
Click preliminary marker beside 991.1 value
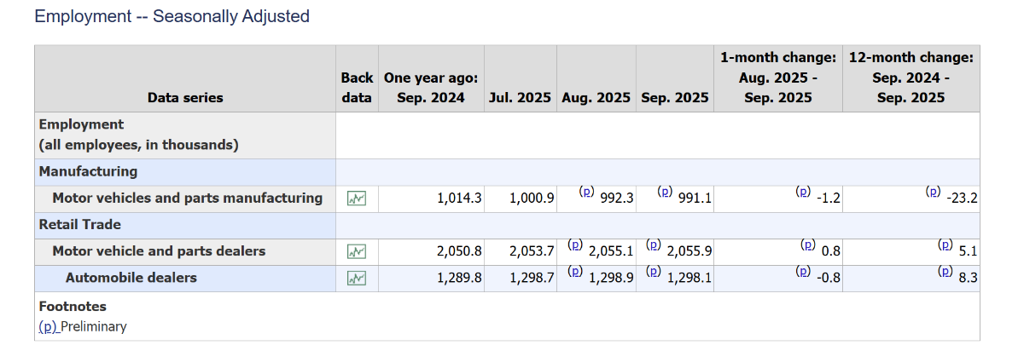pyautogui.click(x=665, y=192)
